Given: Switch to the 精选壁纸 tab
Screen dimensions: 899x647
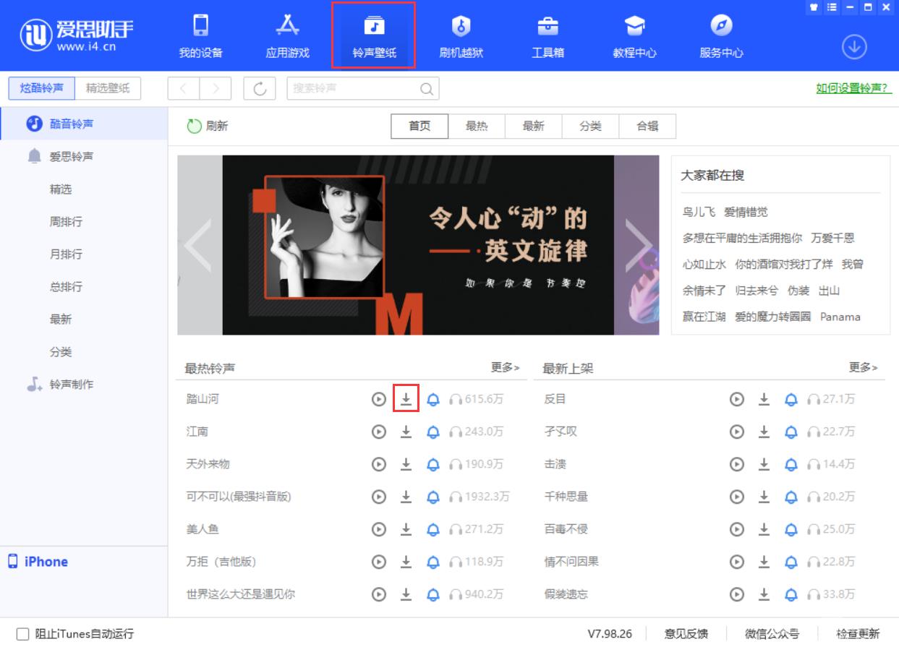Looking at the screenshot, I should point(109,87).
